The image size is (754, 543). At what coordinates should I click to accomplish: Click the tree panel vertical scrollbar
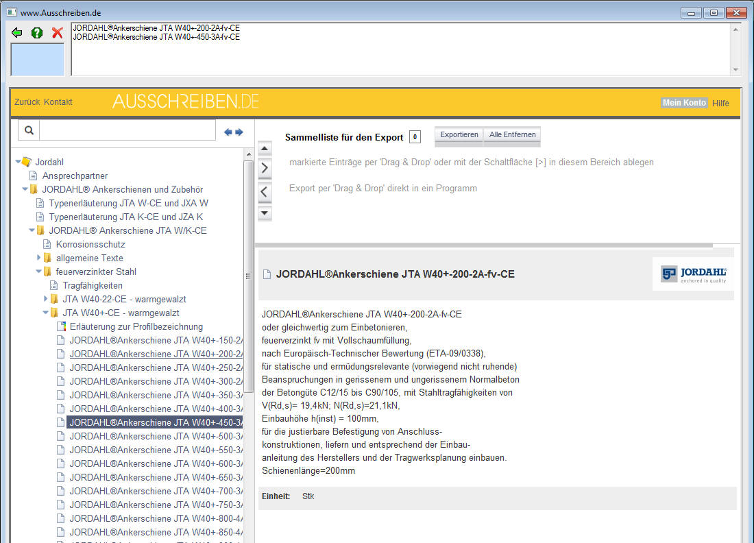pos(249,276)
